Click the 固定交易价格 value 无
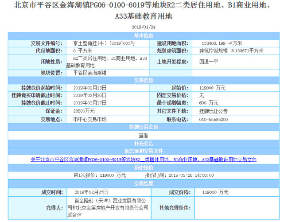This screenshot has height=222, width=284. (202, 95)
